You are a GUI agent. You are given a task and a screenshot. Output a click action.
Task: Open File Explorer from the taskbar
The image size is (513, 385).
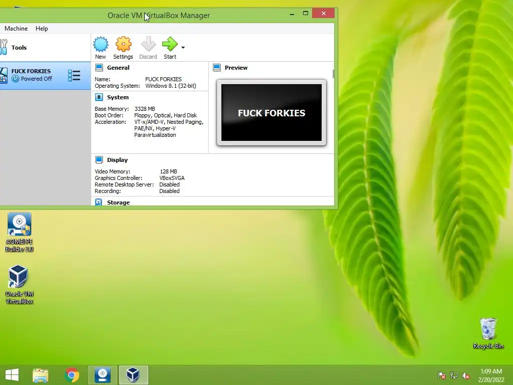click(x=41, y=375)
